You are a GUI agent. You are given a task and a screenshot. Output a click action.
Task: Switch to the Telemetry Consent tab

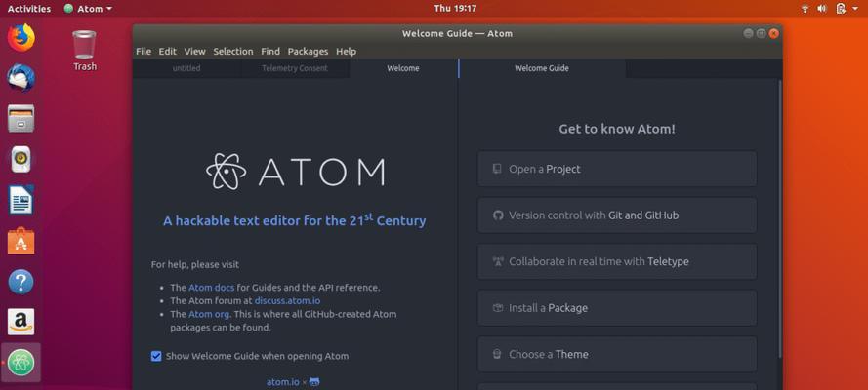295,68
